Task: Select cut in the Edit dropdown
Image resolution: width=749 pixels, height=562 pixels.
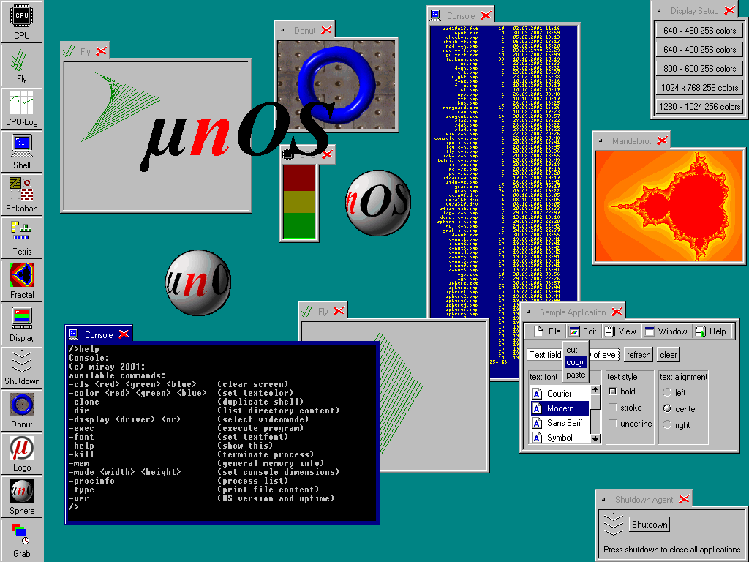Action: tap(572, 350)
